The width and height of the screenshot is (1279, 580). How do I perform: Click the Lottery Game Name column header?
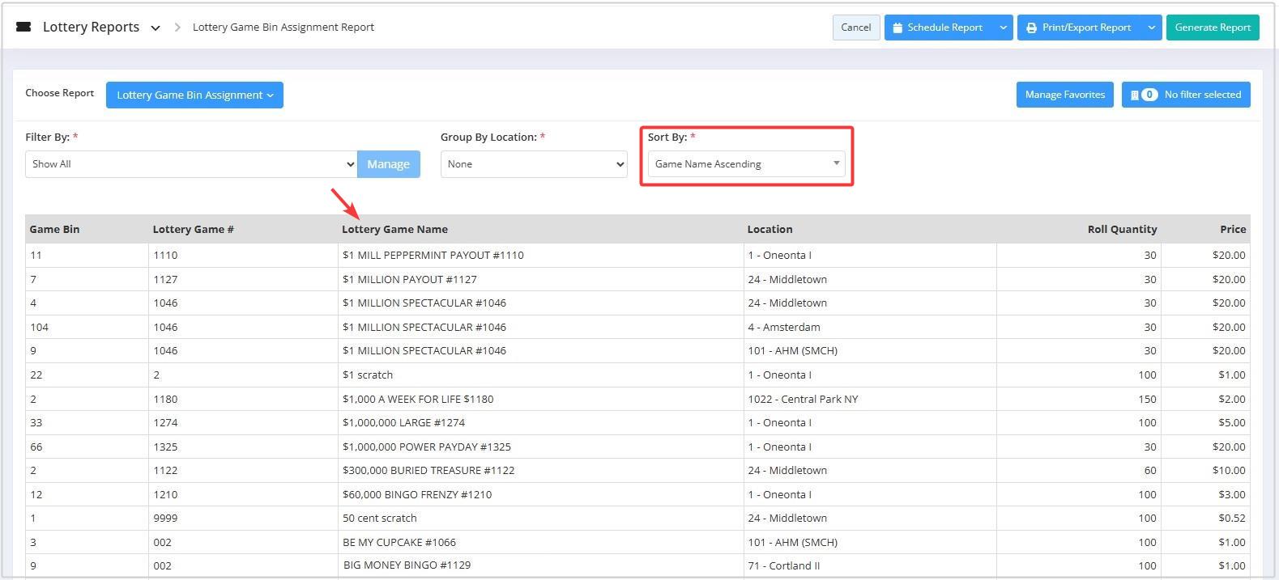(394, 229)
